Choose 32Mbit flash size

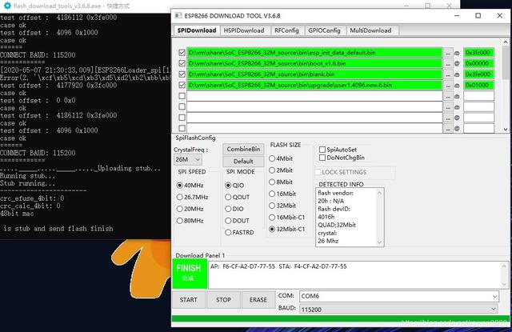pyautogui.click(x=282, y=206)
